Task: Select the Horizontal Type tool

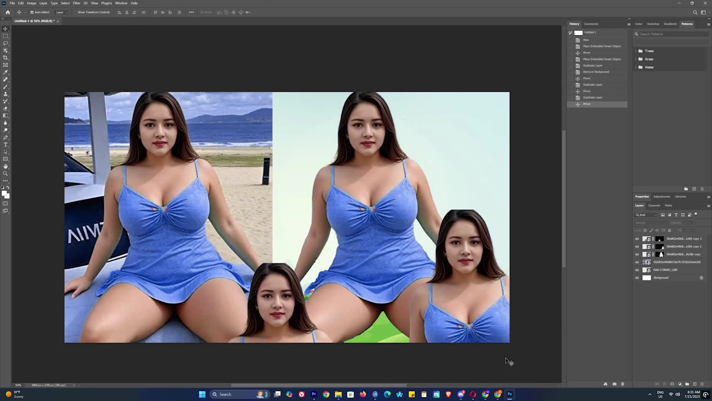Action: (x=6, y=145)
